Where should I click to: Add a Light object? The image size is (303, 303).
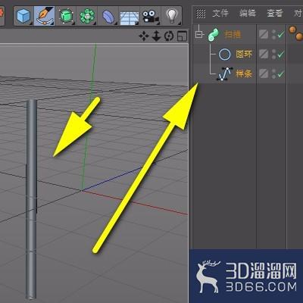(x=172, y=16)
